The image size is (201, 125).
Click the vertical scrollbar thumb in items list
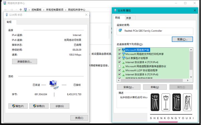(x=191, y=61)
